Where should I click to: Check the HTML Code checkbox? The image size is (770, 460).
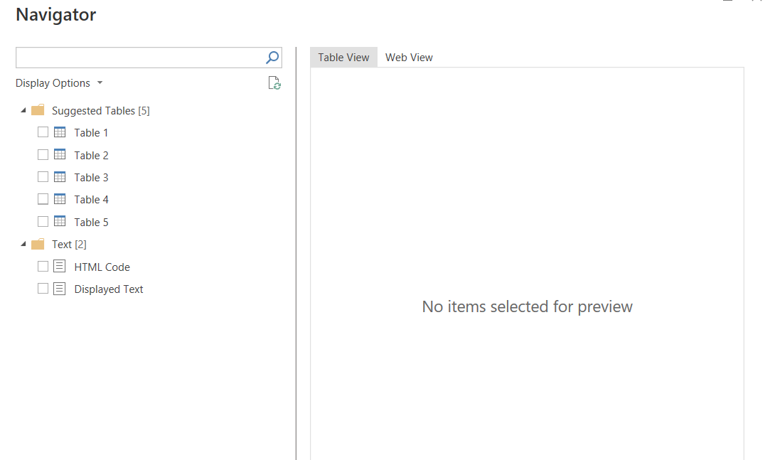point(43,266)
